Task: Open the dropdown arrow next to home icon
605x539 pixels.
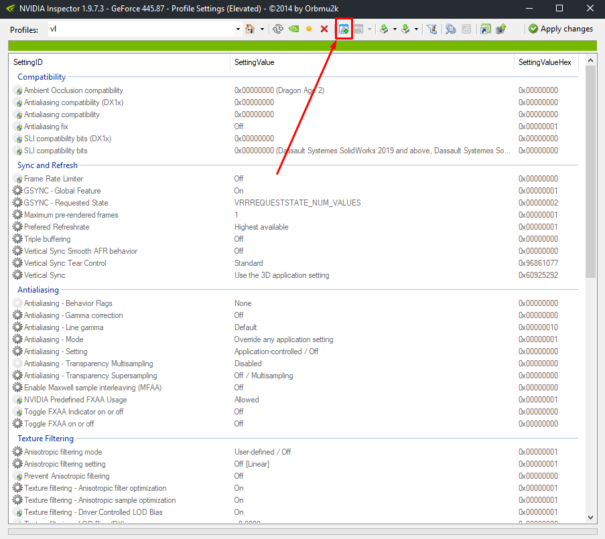Action: tap(263, 29)
